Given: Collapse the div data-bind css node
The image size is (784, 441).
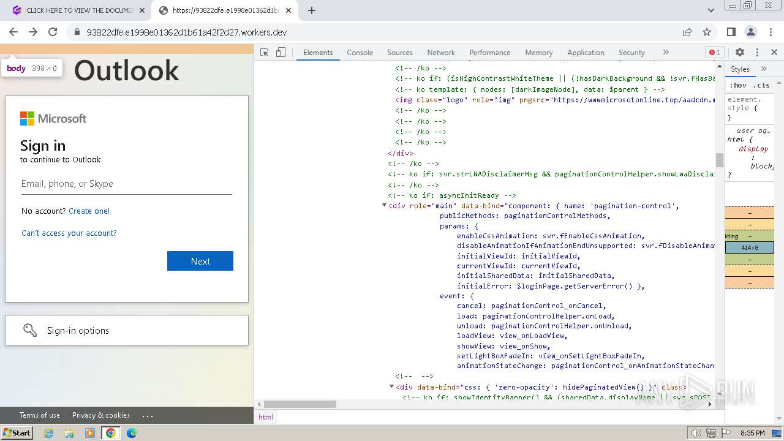Looking at the screenshot, I should [391, 386].
